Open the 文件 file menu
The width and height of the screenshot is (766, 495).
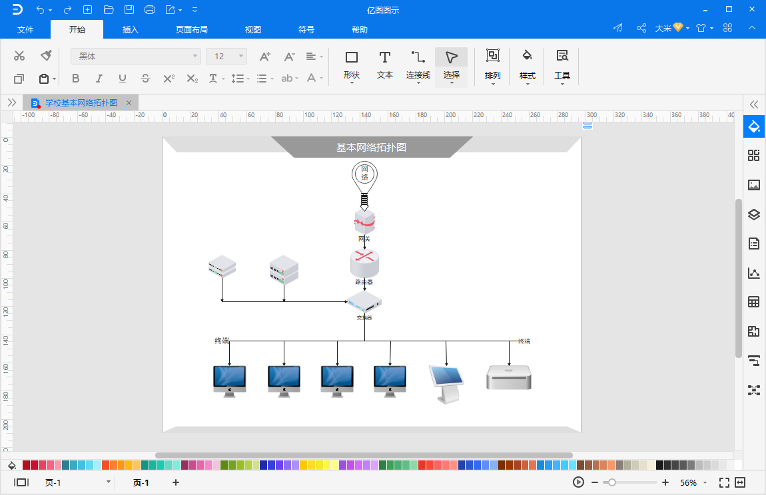pyautogui.click(x=25, y=29)
